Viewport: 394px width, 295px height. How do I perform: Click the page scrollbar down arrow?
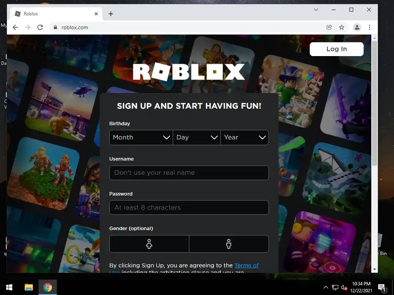point(374,269)
